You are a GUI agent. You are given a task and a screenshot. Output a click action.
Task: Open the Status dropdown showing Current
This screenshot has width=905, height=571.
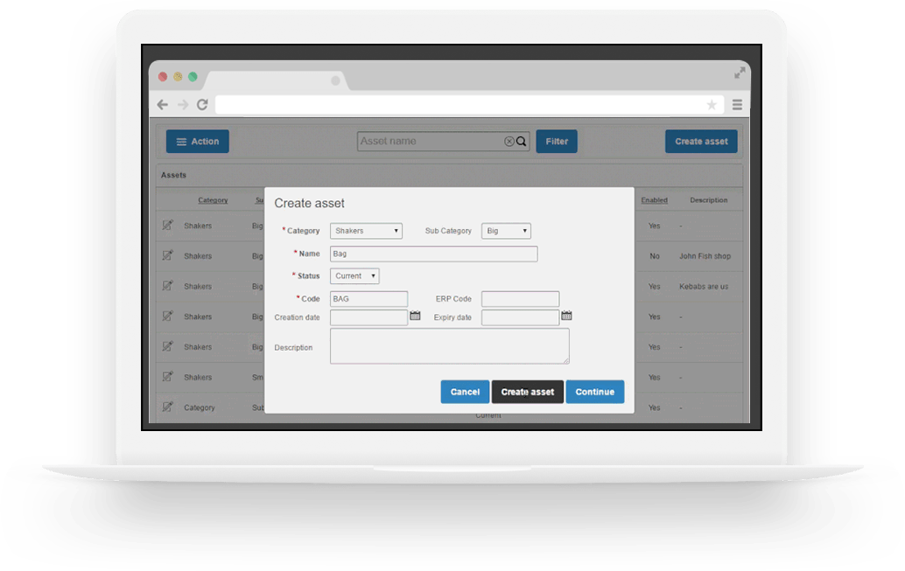[354, 276]
